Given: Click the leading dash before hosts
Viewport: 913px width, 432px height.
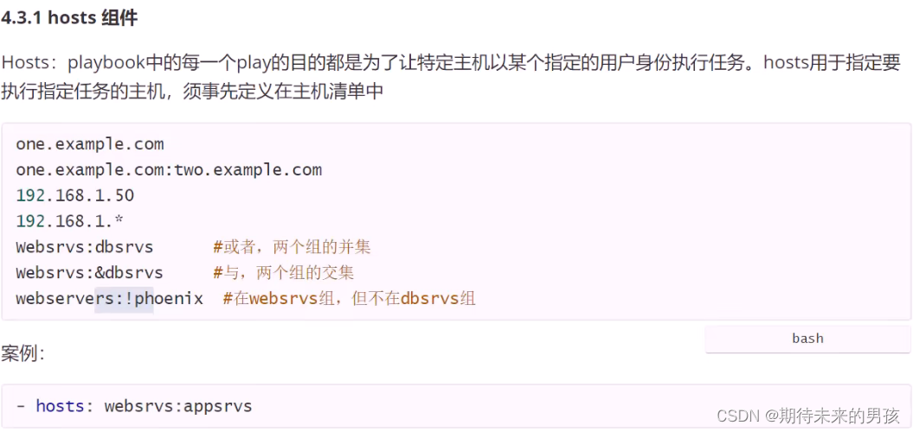Looking at the screenshot, I should (21, 405).
